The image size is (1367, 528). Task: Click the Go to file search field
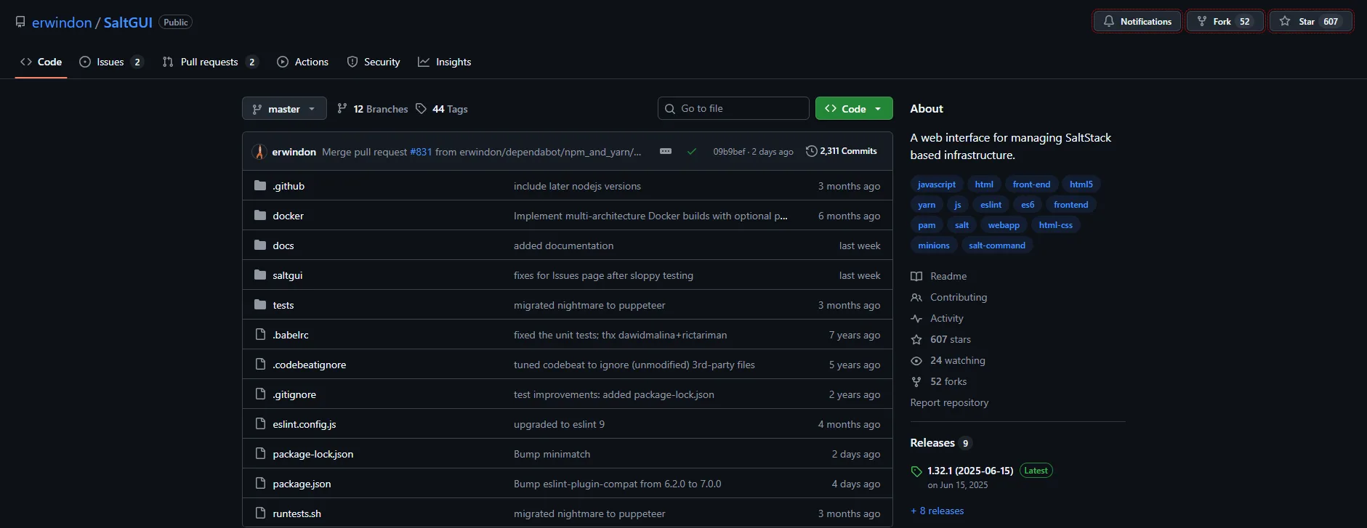pyautogui.click(x=733, y=108)
